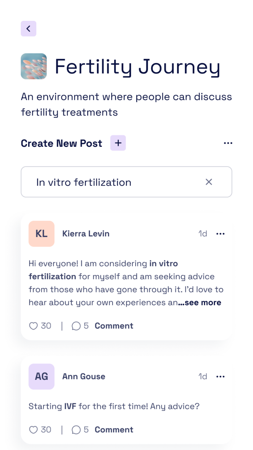Open the group options three-dot menu
Screen dimensions: 253x450
[x=228, y=143]
